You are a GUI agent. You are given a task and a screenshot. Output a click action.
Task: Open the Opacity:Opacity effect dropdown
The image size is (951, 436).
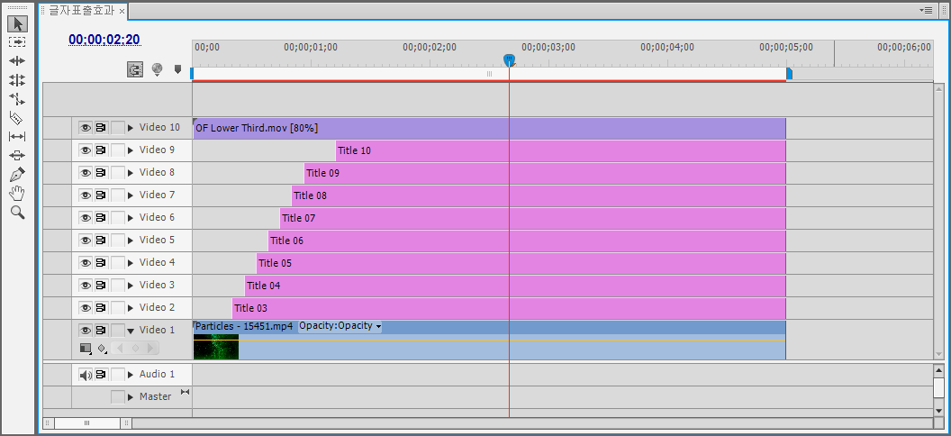coord(340,326)
